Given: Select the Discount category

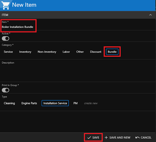Looking at the screenshot, I should [96, 52].
